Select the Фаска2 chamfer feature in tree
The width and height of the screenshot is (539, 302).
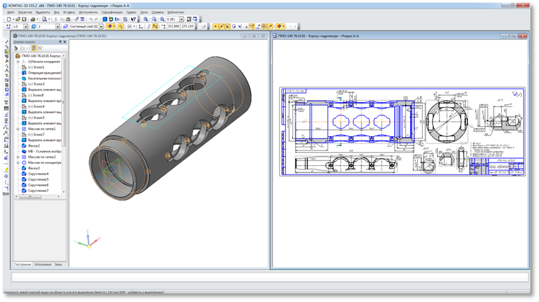point(33,145)
